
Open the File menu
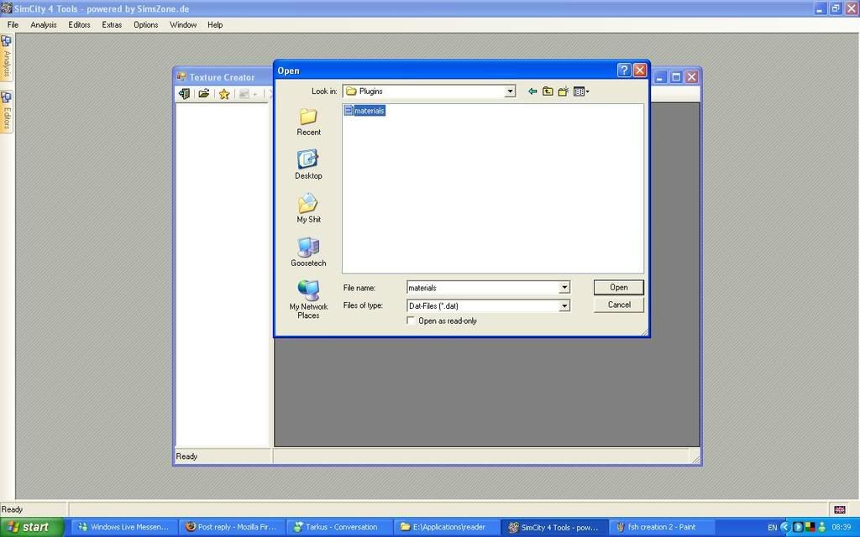tap(13, 24)
